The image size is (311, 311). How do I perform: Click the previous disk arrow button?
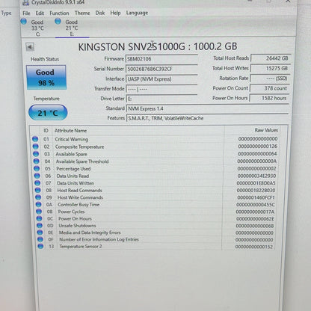pos(30,47)
